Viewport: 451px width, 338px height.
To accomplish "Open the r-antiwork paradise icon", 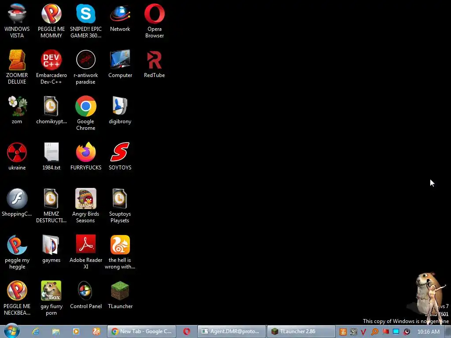I will 86,67.
